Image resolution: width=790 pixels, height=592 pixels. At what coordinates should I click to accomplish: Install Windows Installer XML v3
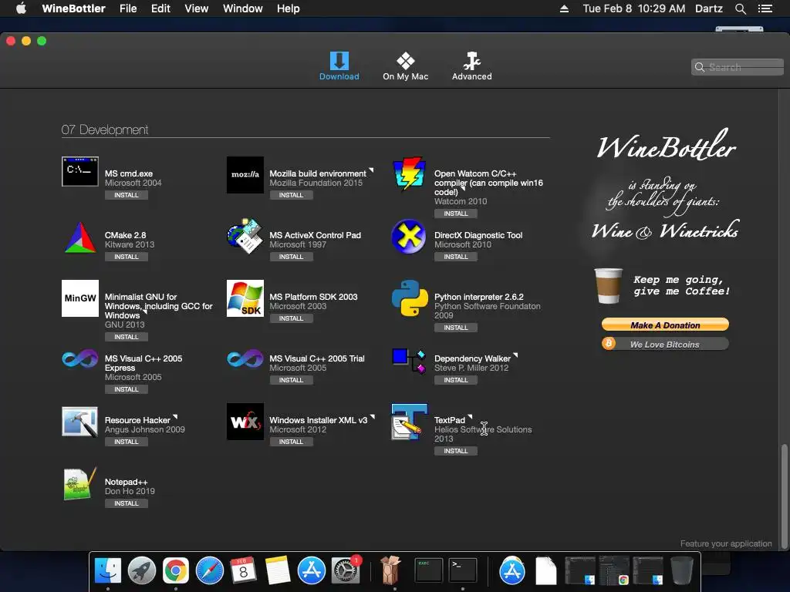[291, 442]
